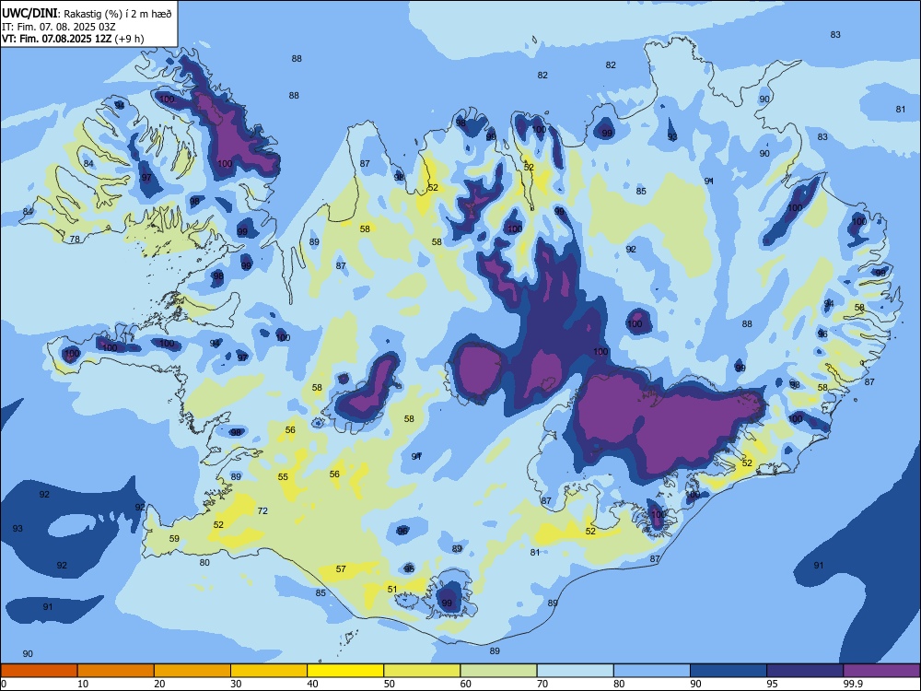
Task: Click the "Rakastig (%) í 2 m hæð" label
Action: coord(118,14)
